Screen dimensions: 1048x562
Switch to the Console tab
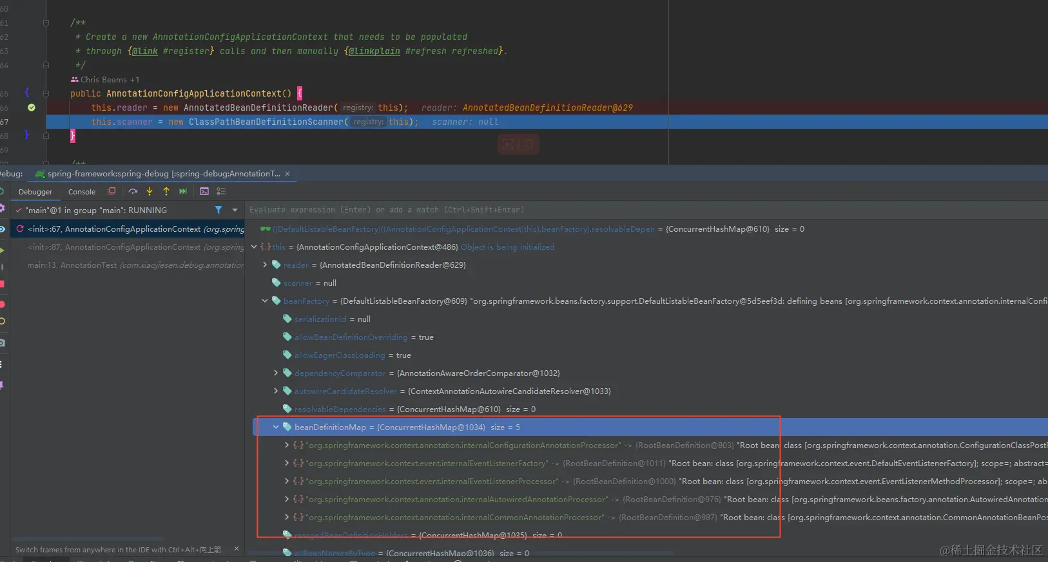(82, 192)
